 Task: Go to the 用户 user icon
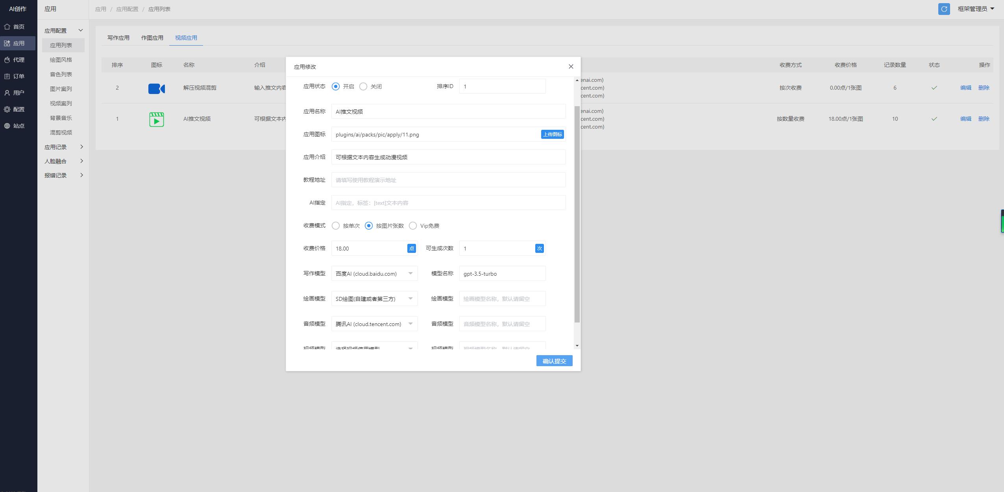7,93
